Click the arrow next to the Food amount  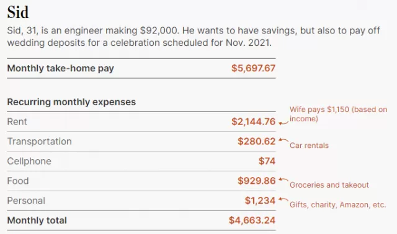coord(283,180)
